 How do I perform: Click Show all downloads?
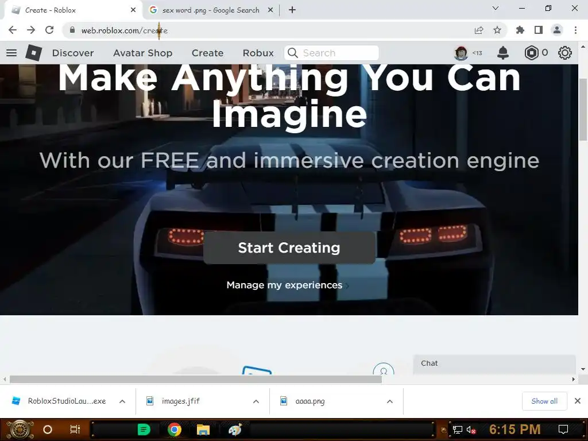coord(544,401)
